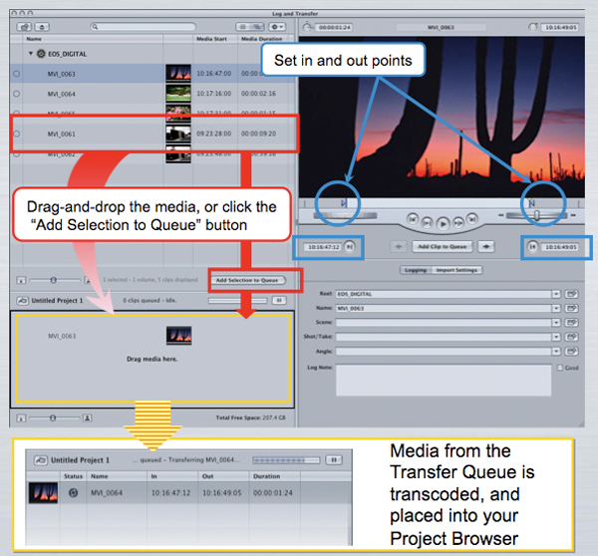Screen dimensions: 598x556
Task: Click the In point marker on the scrubber bar
Action: (x=345, y=202)
